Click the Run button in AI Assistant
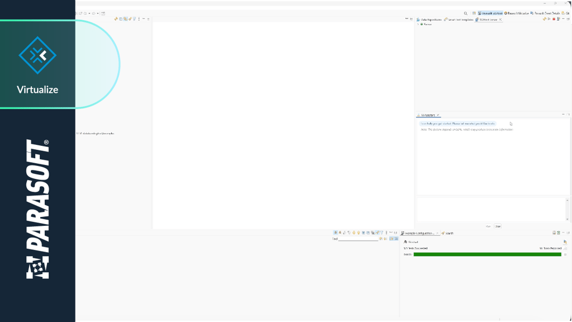The height and width of the screenshot is (322, 572). pyautogui.click(x=488, y=226)
